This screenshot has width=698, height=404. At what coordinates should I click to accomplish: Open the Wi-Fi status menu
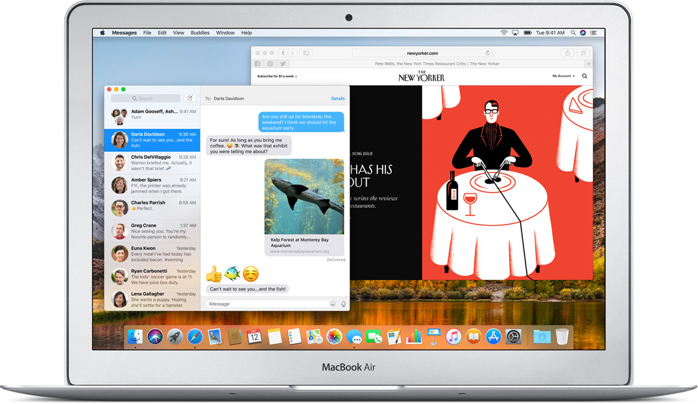[503, 32]
